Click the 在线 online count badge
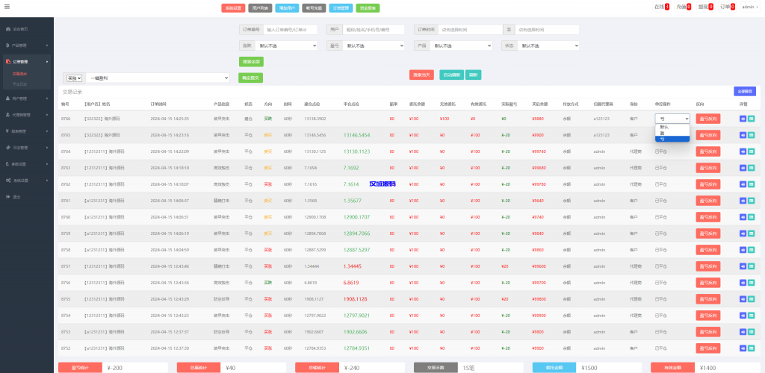The height and width of the screenshot is (373, 765). coord(667,7)
